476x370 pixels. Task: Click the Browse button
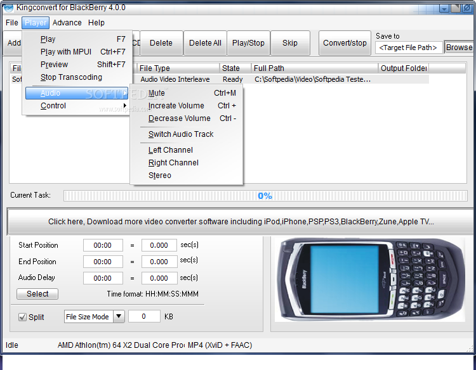[459, 48]
